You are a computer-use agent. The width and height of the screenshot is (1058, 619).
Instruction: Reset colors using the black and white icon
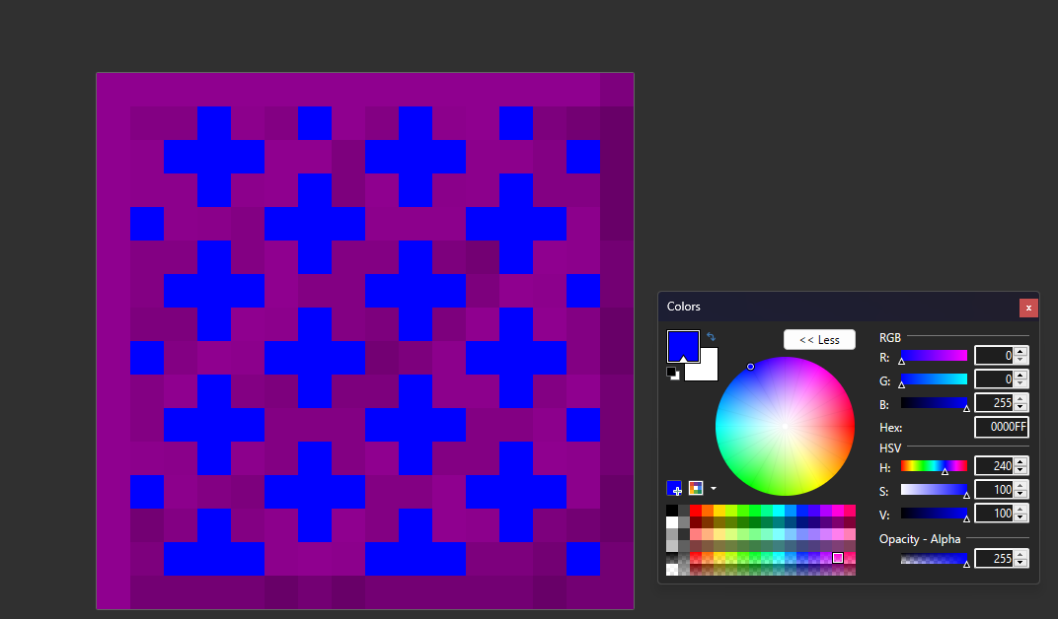coord(672,374)
